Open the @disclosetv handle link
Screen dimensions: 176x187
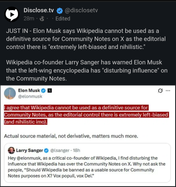click(81, 10)
